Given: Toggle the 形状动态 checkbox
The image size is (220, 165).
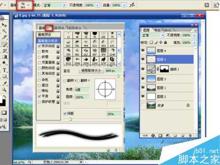Looking at the screenshot, I should pos(39,46).
